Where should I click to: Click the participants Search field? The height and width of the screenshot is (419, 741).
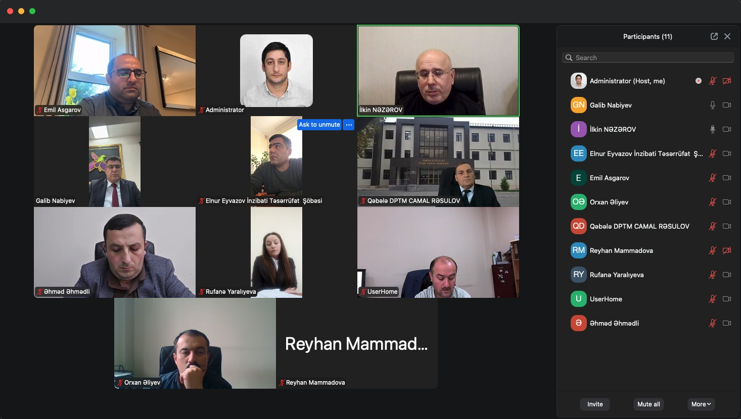pyautogui.click(x=648, y=58)
